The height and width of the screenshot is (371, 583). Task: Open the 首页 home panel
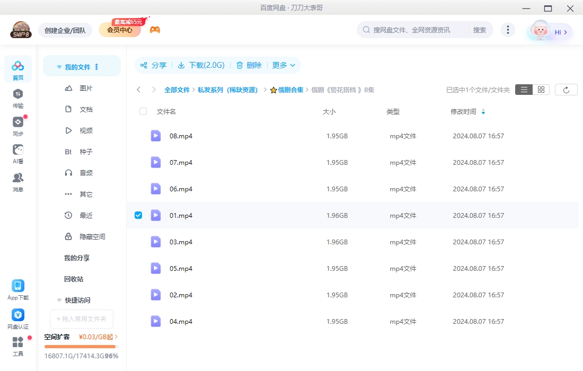(17, 69)
